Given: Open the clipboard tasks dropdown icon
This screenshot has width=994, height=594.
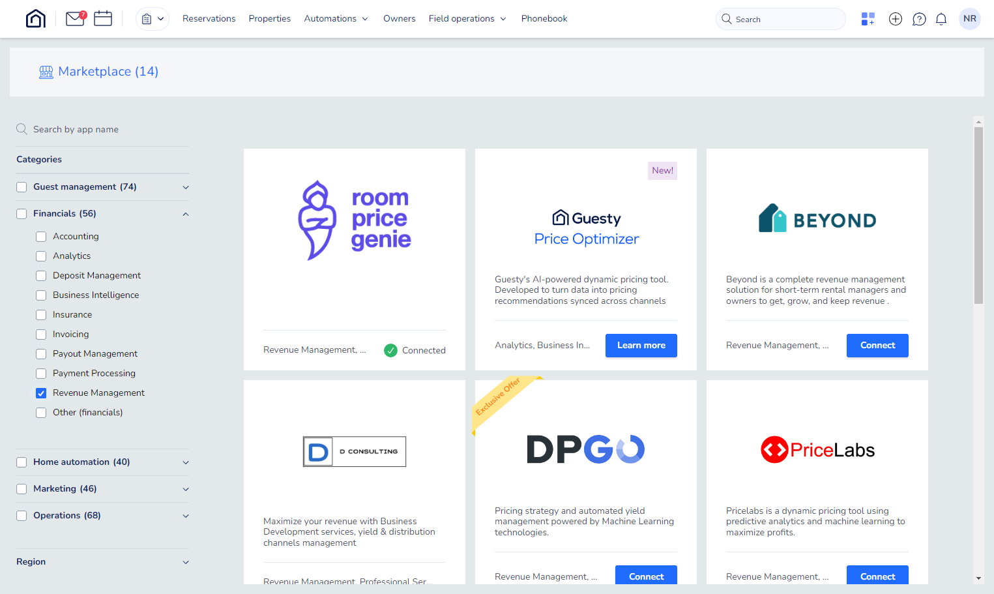Looking at the screenshot, I should 153,19.
